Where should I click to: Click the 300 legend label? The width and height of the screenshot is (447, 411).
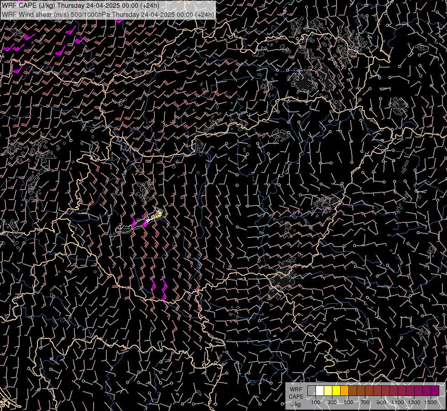pos(332,402)
